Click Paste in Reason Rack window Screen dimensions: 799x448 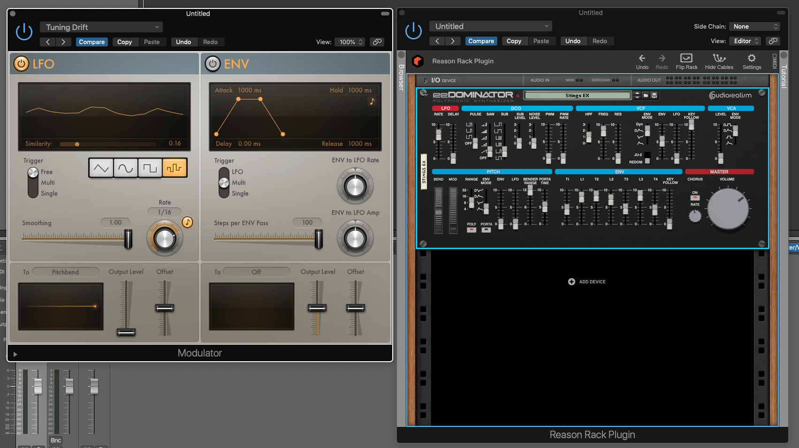pos(541,41)
